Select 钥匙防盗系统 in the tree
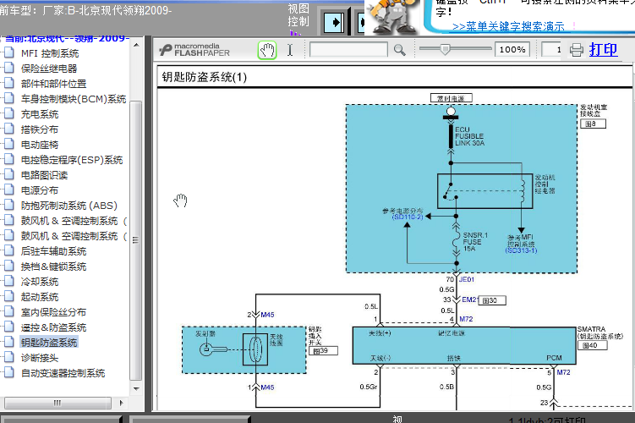Viewport: 635px width, 423px height. coord(49,343)
